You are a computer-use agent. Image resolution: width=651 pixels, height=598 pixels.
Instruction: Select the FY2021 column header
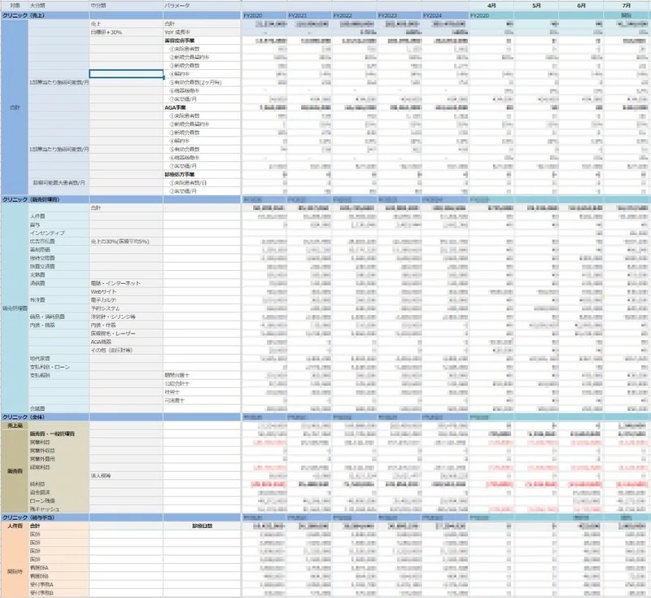coord(310,15)
